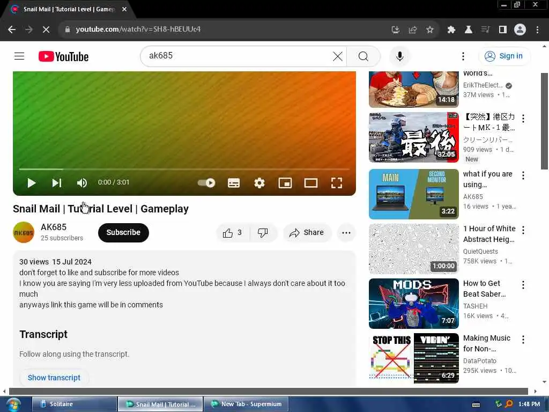549x412 pixels.
Task: Open options for 1 Hour of White video
Action: click(x=523, y=230)
